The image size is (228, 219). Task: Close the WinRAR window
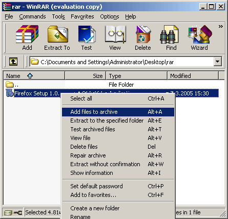pos(221,7)
